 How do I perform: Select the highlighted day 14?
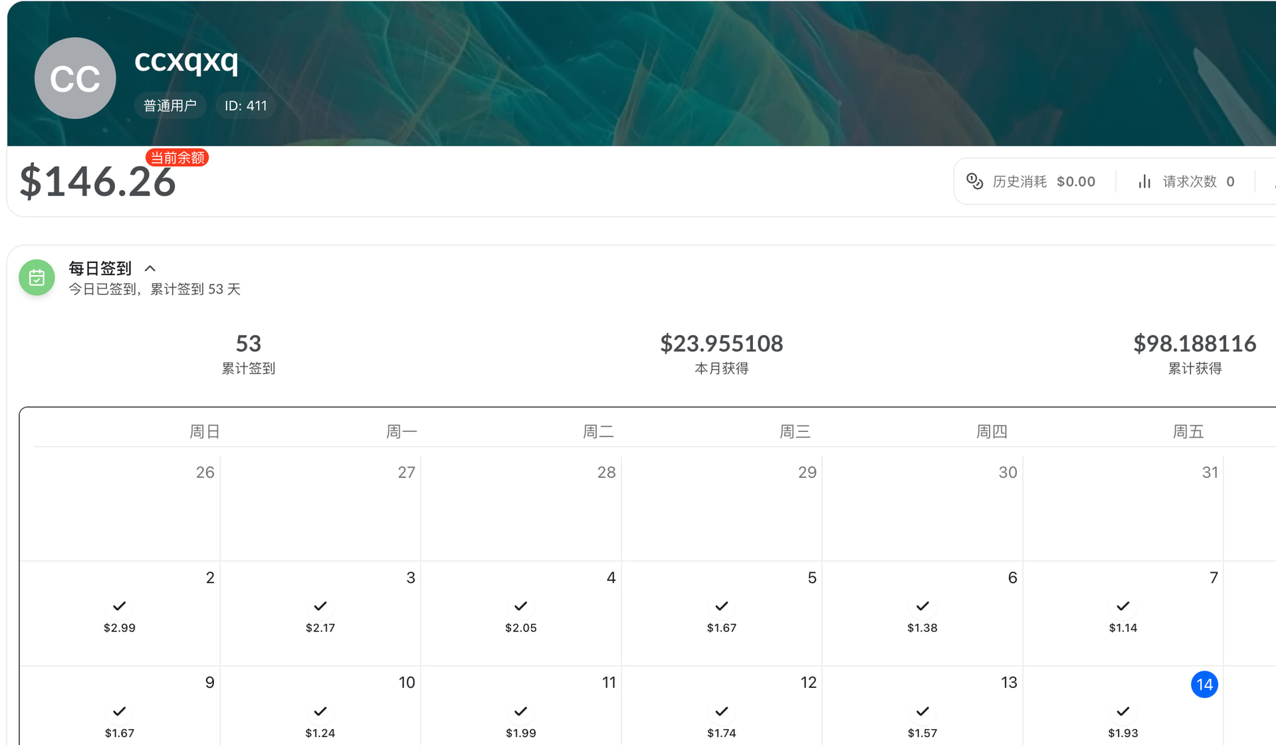1204,685
